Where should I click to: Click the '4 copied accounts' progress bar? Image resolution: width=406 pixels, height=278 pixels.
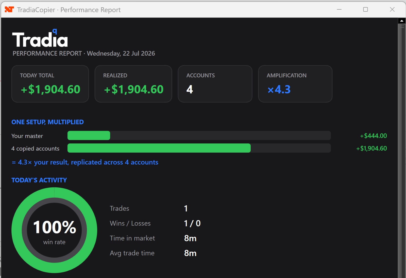point(199,148)
